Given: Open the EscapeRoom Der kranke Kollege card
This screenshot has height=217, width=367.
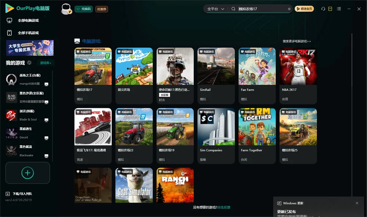Looking at the screenshot, I should 93,185.
